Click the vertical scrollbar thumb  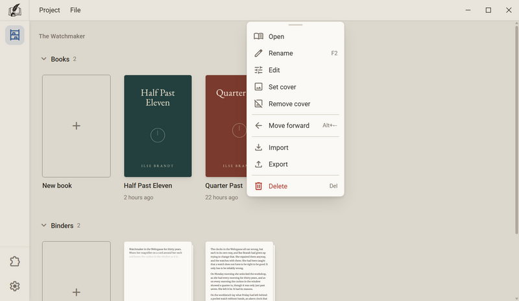click(516, 130)
